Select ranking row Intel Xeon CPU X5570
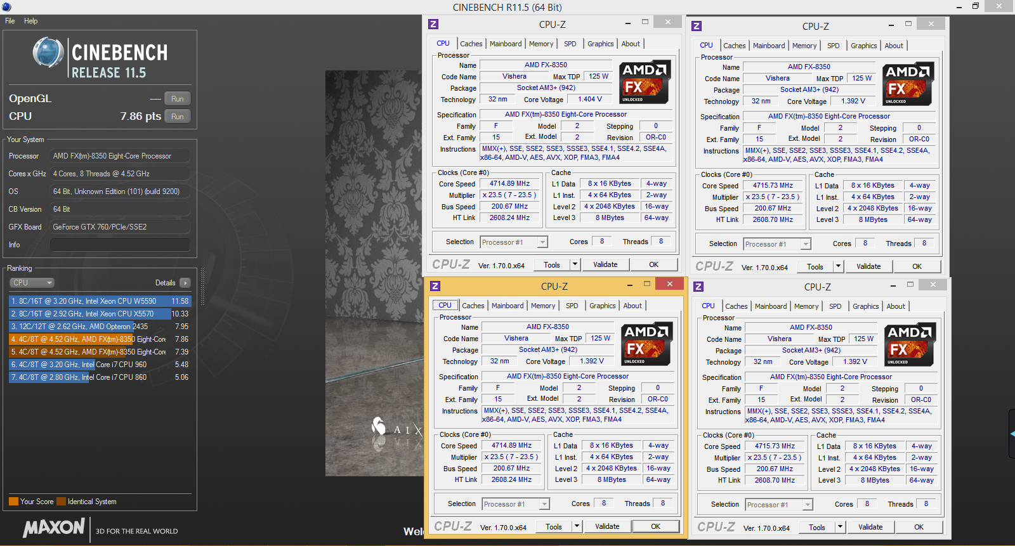The width and height of the screenshot is (1015, 546). [x=100, y=314]
